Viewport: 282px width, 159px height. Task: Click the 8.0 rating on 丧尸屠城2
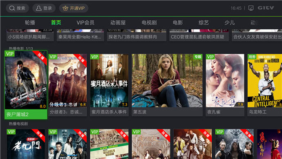pyautogui.click(x=43, y=106)
